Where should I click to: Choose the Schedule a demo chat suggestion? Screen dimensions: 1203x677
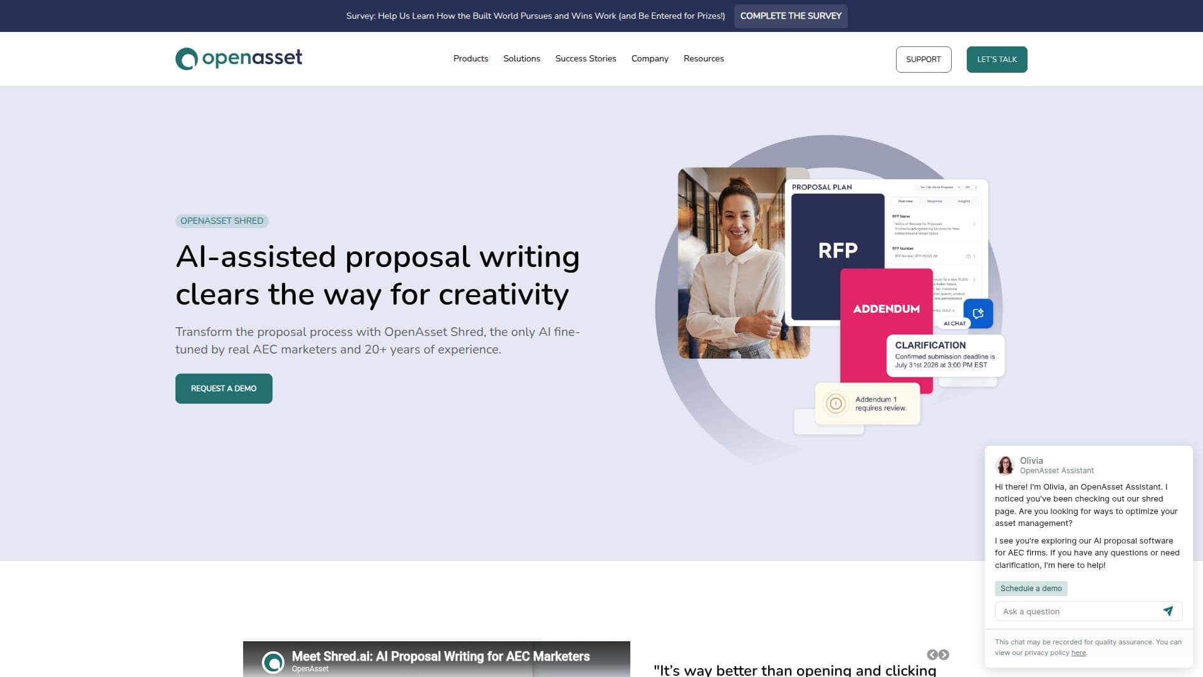point(1031,589)
